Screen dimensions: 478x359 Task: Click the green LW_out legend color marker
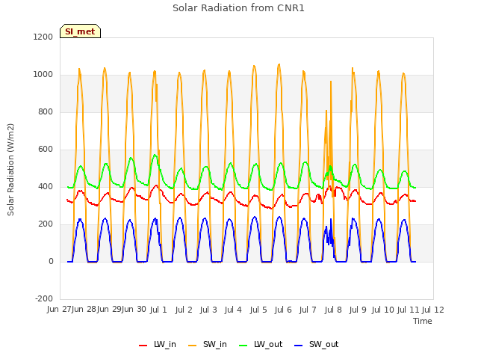(x=243, y=346)
